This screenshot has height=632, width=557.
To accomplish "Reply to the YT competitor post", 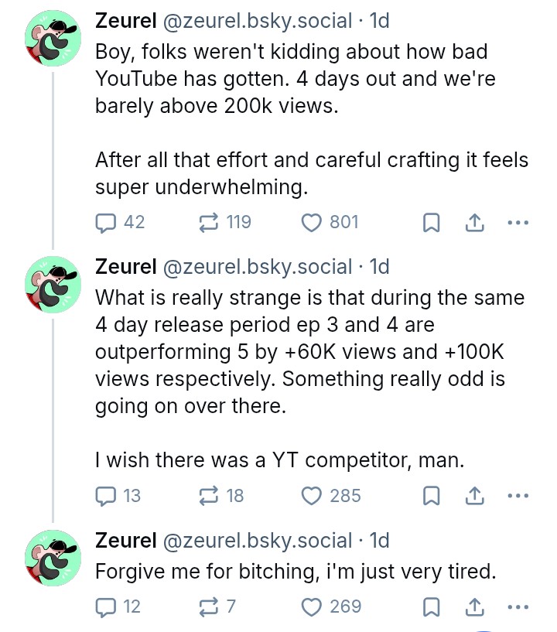I will (x=104, y=496).
